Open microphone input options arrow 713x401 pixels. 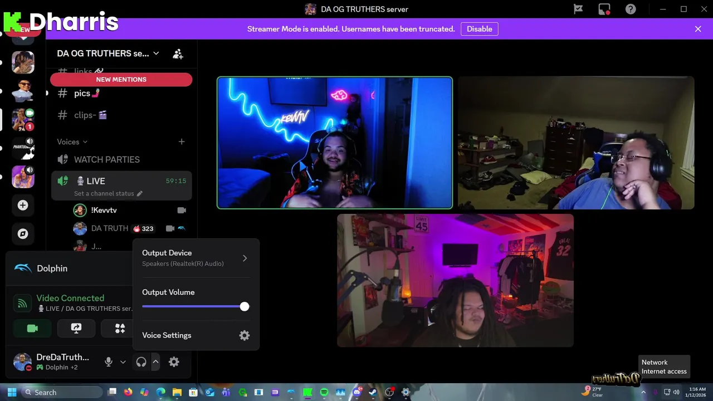(x=123, y=362)
